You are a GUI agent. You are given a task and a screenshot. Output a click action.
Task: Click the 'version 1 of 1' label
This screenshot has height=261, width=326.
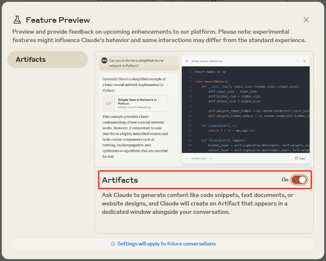(x=199, y=158)
